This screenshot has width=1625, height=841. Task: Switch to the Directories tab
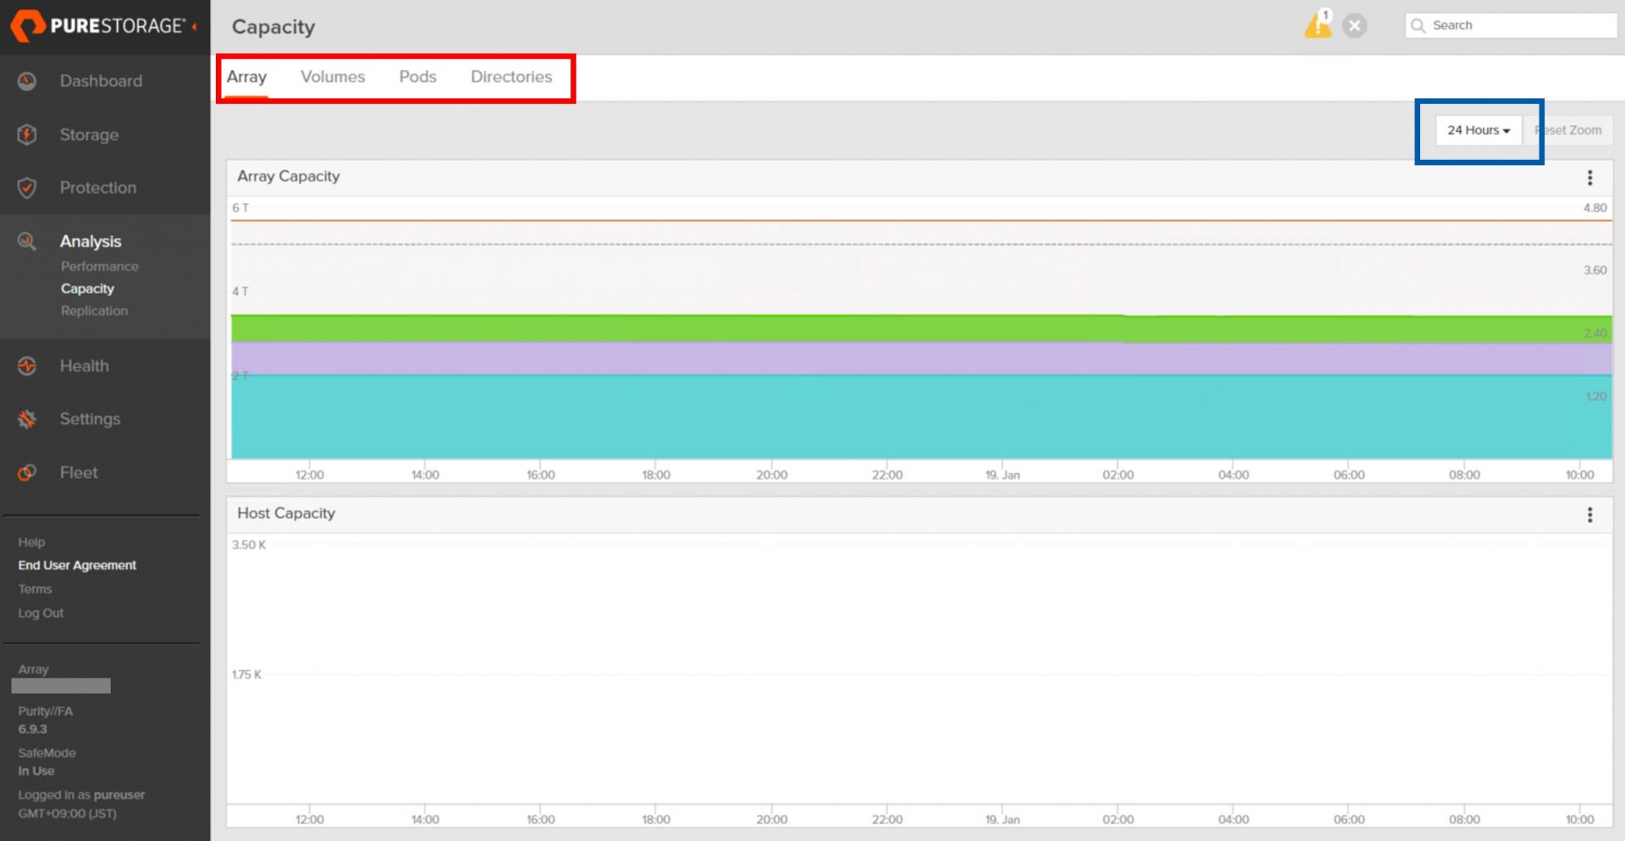pyautogui.click(x=511, y=77)
